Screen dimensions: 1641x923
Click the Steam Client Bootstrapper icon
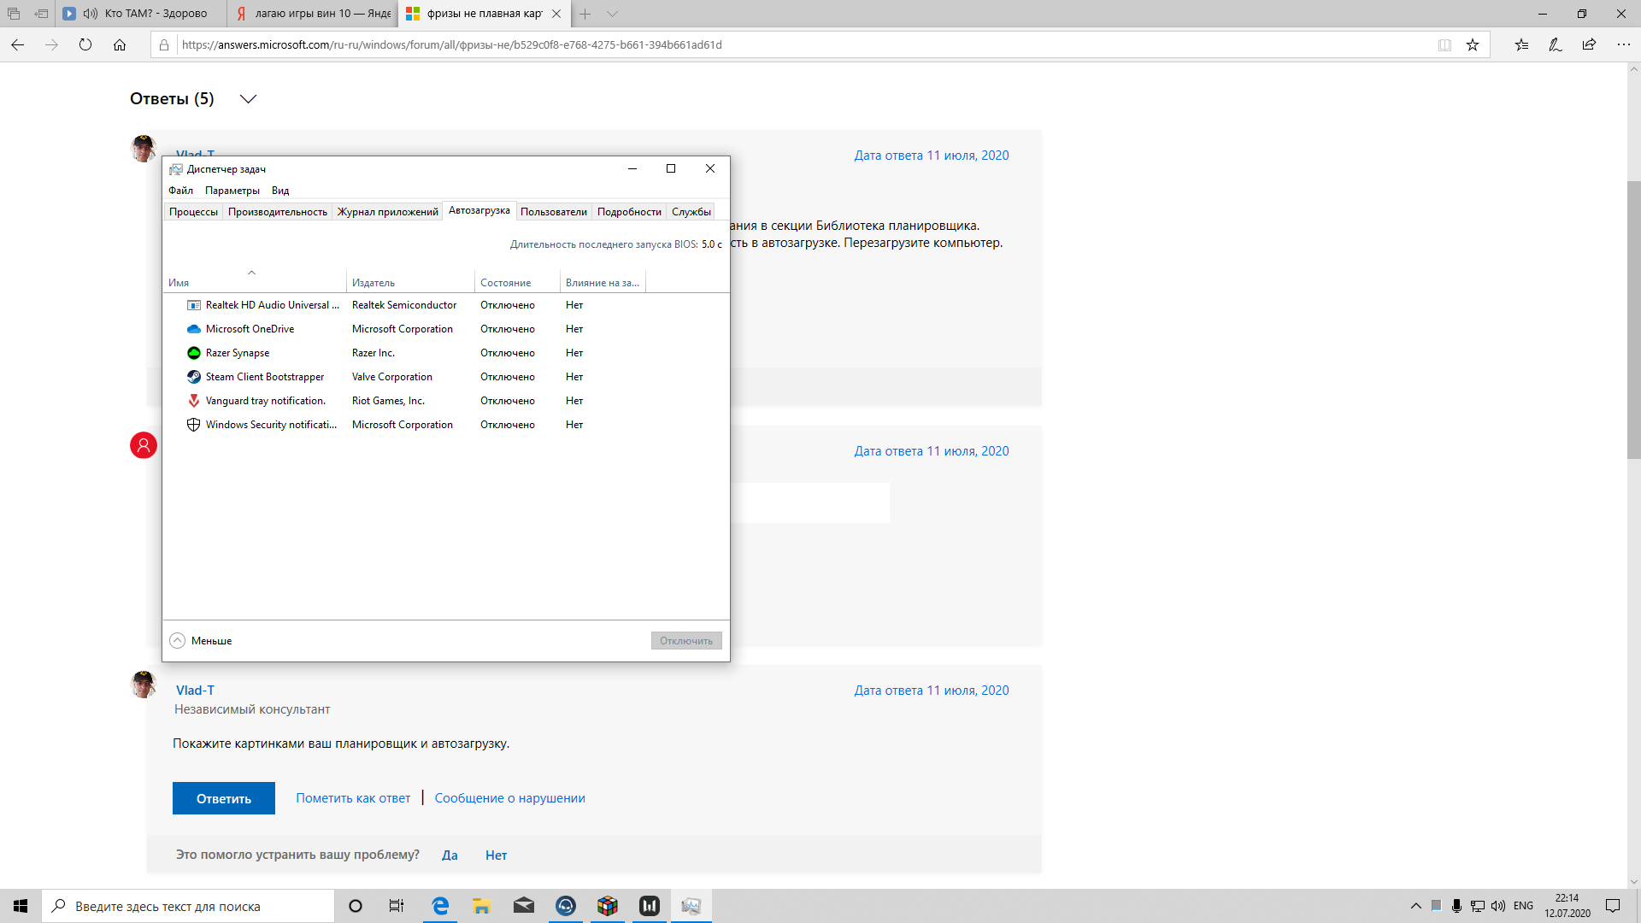coord(194,377)
